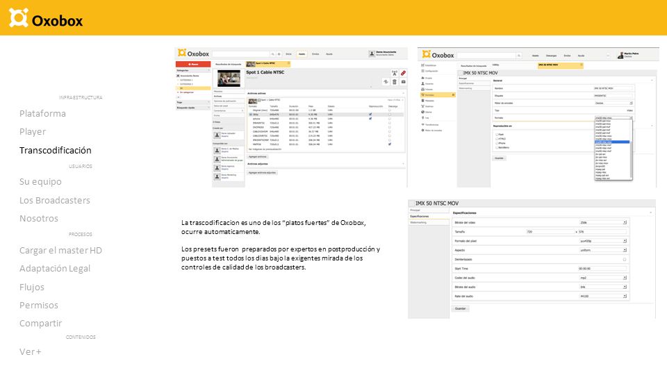Click the video thumbnail of Spot 1 Cable NTSC
Image resolution: width=667 pixels, height=375 pixels.
point(229,78)
